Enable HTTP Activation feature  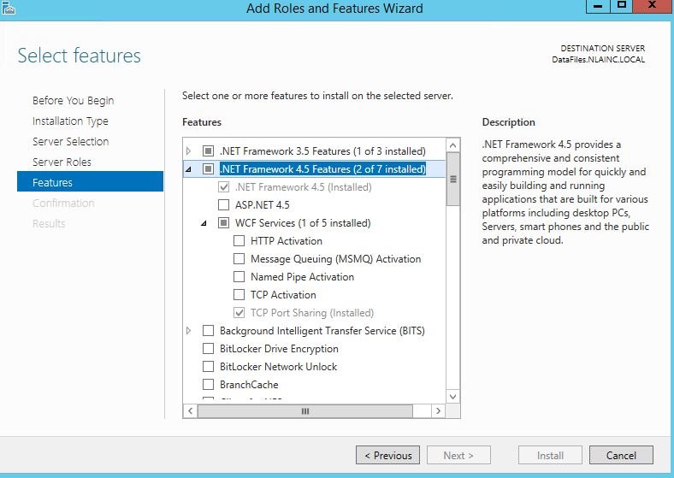pos(239,241)
